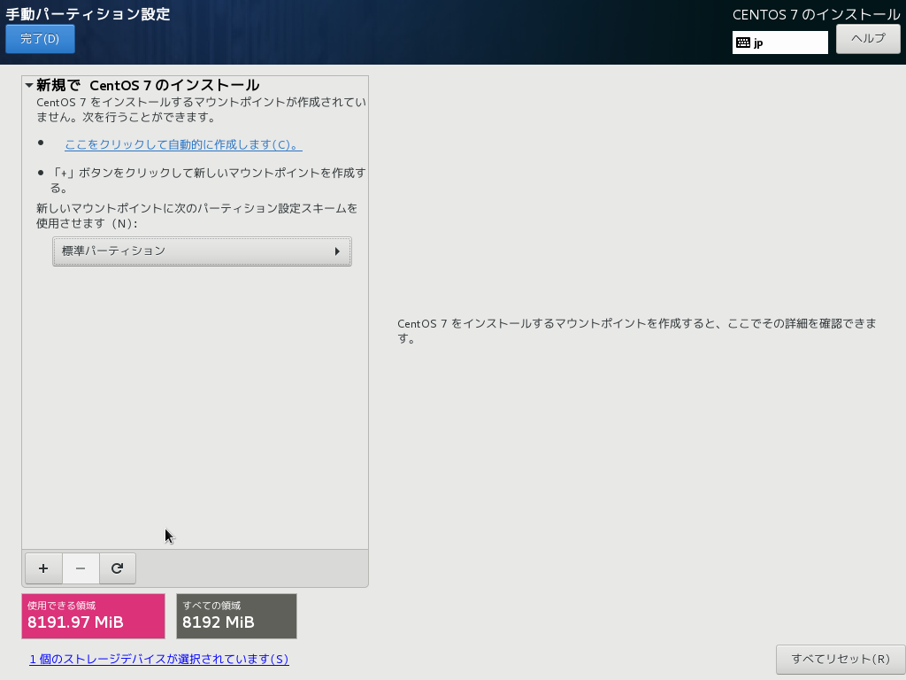Open the selected storage devices link
The height and width of the screenshot is (680, 906).
158,660
